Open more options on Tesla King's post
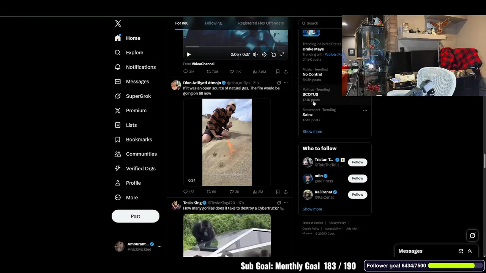 [x=286, y=203]
